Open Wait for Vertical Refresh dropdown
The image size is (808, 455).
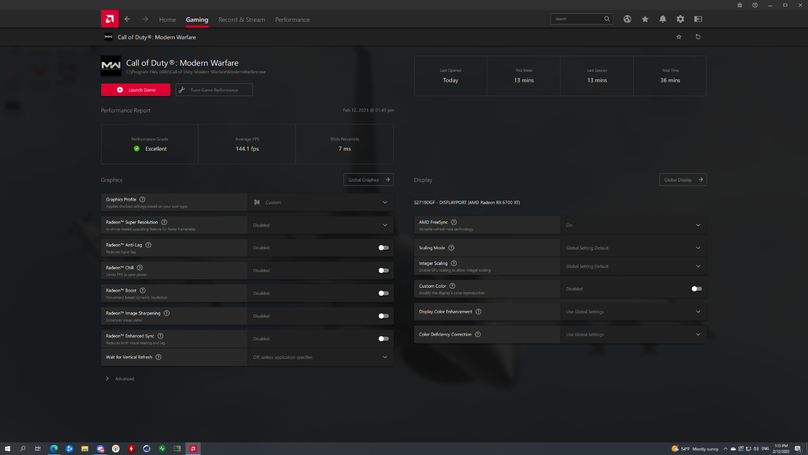click(x=321, y=357)
